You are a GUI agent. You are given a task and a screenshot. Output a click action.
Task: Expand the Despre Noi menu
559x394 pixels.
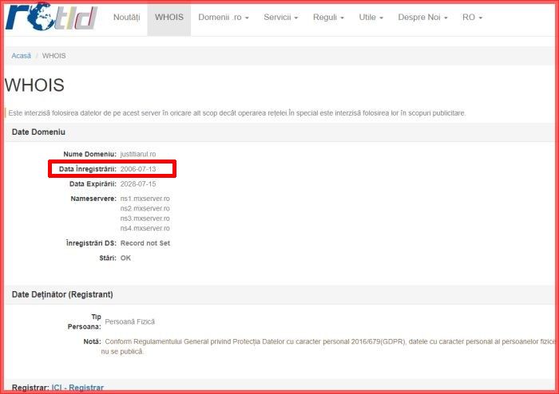click(422, 17)
